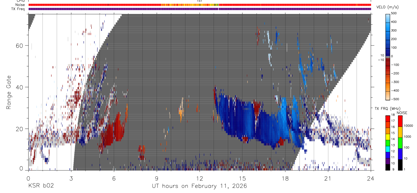Click the 'UT hours on February 11, 2026' label

(199, 186)
